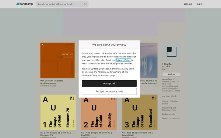The width and height of the screenshot is (221, 138).
Task: Open the Ver Sacrum | Solofra Ambientscape title
Action: click(52, 82)
